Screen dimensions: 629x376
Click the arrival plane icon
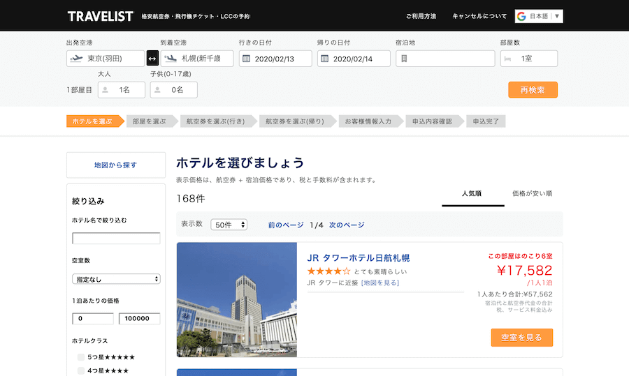(171, 59)
